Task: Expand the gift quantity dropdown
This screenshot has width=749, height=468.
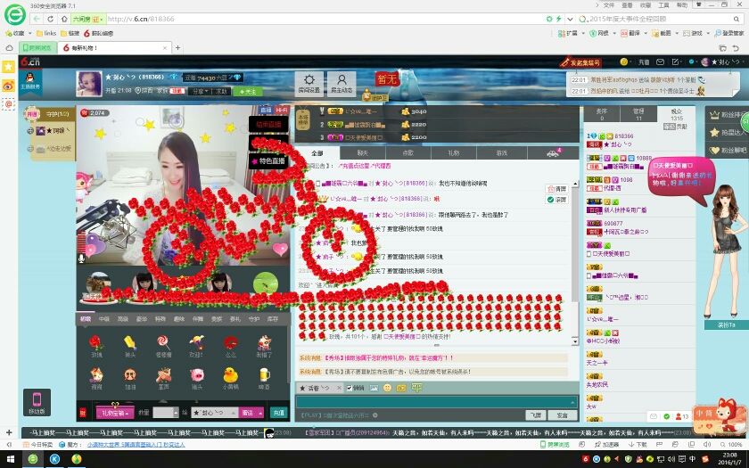Action: [176, 413]
